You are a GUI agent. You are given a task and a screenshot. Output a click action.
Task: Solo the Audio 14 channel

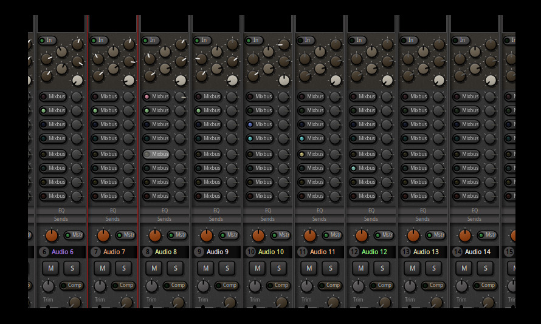pos(486,268)
